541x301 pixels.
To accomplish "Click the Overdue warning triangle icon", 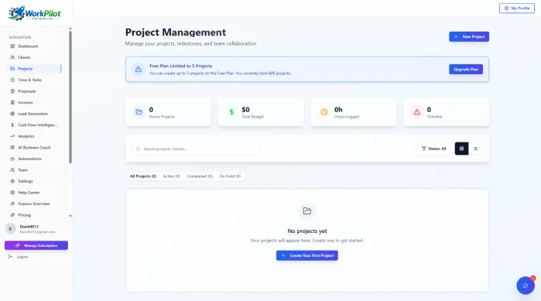I will pos(417,112).
